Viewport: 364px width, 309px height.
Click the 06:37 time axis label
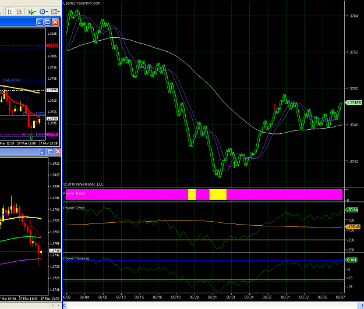[340, 297]
